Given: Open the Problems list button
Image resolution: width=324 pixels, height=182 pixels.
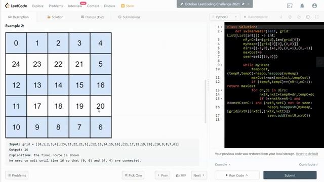Looking at the screenshot, I should [x=17, y=175].
